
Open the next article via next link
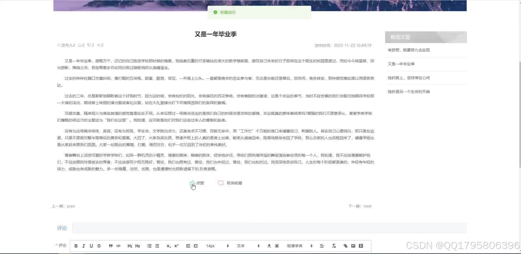367,206
